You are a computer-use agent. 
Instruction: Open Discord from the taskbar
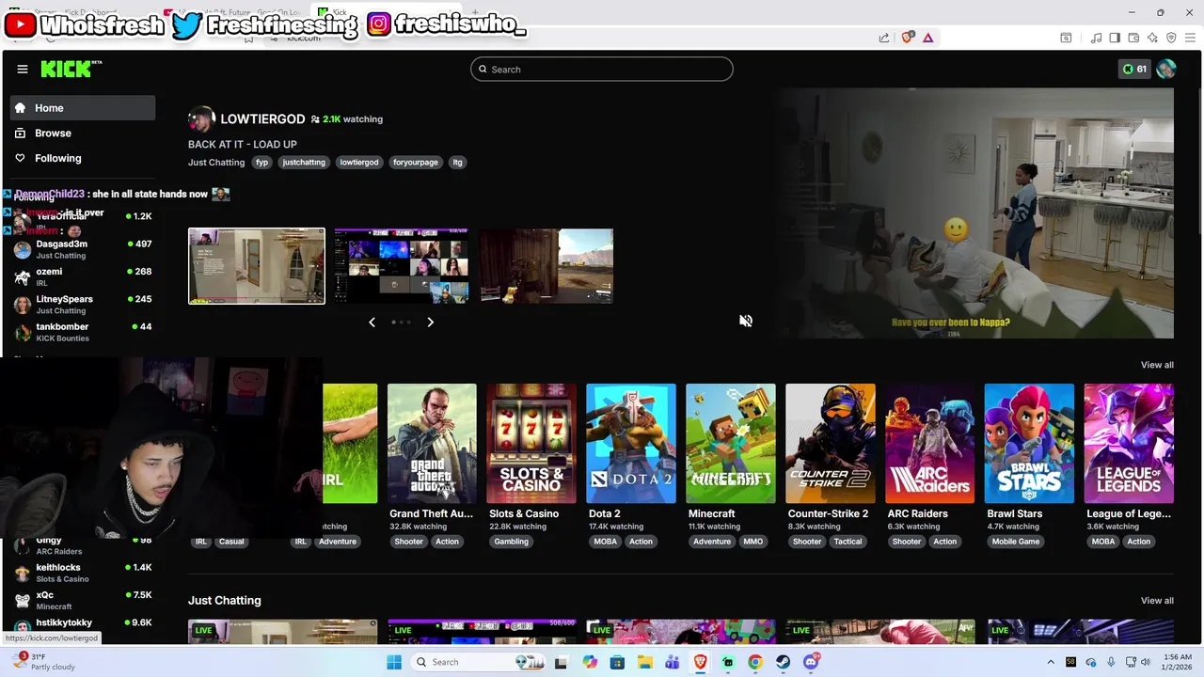click(x=811, y=662)
